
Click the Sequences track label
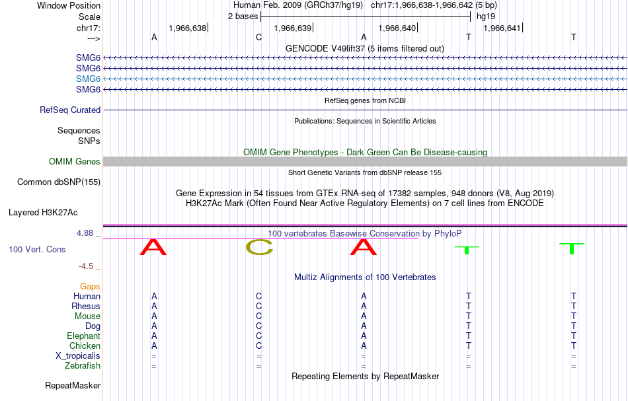pos(79,130)
